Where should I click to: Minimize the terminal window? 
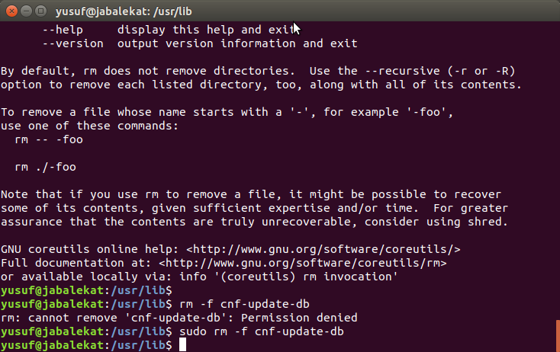27,11
